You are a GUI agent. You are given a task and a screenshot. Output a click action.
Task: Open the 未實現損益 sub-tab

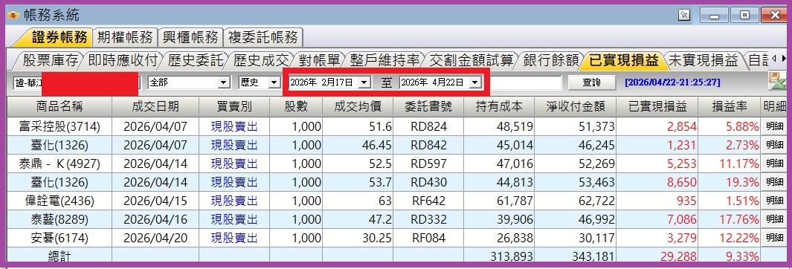coord(703,61)
